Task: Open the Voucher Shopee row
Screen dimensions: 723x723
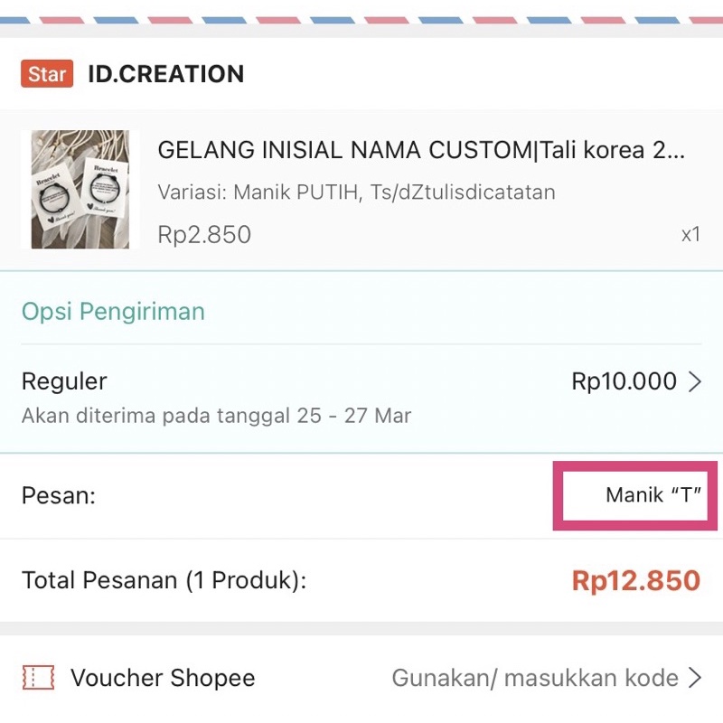Action: click(x=163, y=678)
